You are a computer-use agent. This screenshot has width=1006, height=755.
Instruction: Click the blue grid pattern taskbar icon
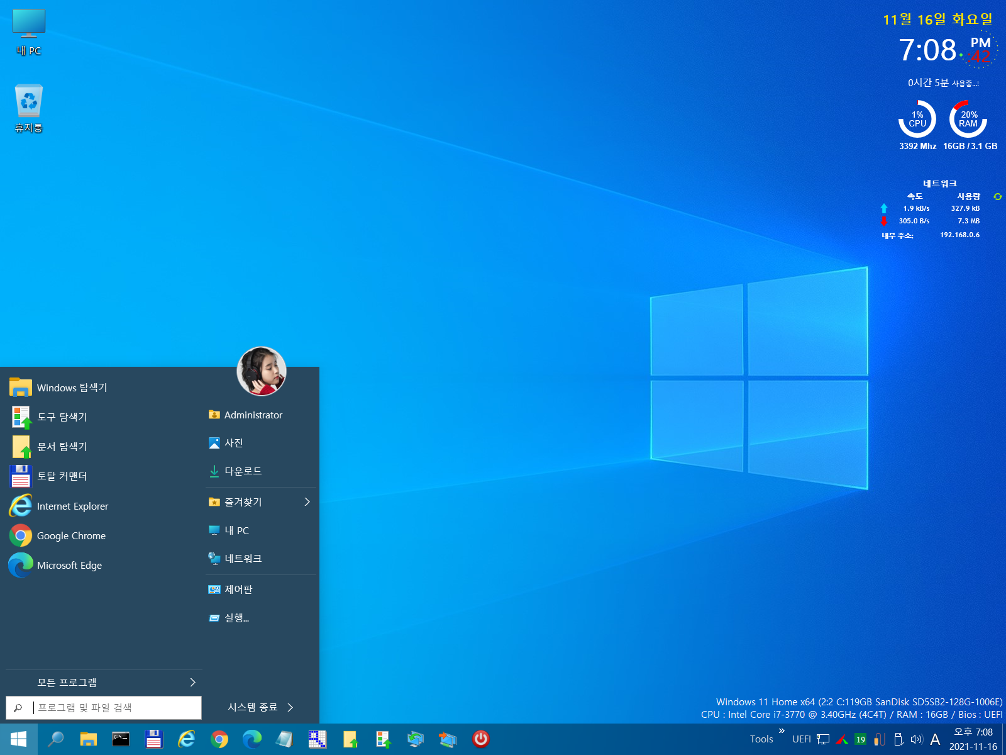point(318,739)
